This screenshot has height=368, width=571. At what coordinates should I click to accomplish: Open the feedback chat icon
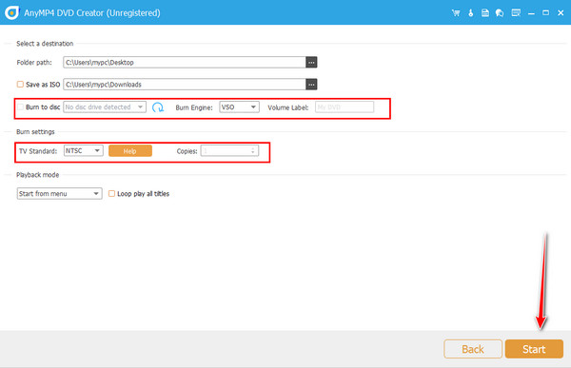coord(500,13)
